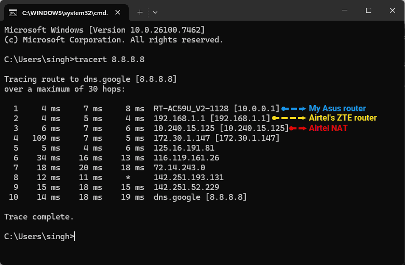Image resolution: width=405 pixels, height=265 pixels.
Task: Click the RT-AC59U_V2-1128 hostname in hop 1
Action: [191, 109]
